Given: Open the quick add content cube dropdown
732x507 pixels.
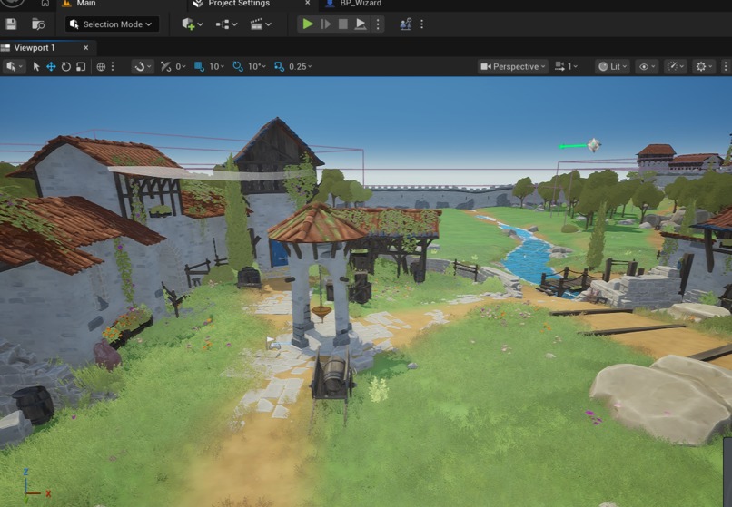Looking at the screenshot, I should (192, 24).
